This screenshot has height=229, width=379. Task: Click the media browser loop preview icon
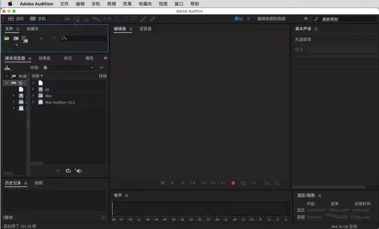[68, 171]
